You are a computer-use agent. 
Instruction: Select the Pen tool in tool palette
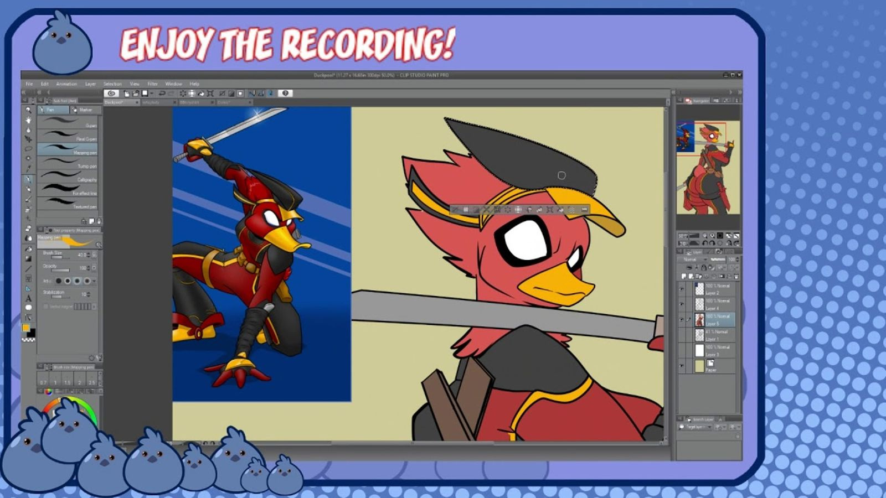click(x=28, y=179)
